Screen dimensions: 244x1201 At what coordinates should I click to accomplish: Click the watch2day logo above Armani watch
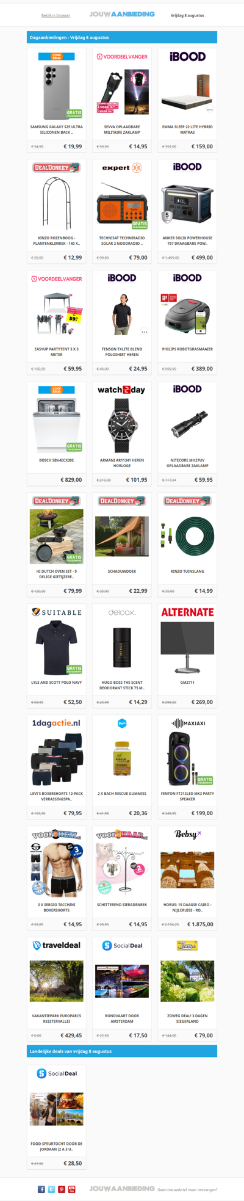coord(121,390)
